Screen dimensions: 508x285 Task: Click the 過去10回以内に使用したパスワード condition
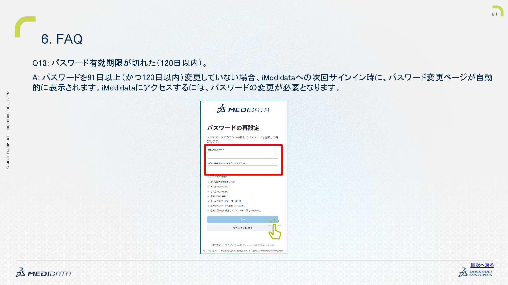234,211
